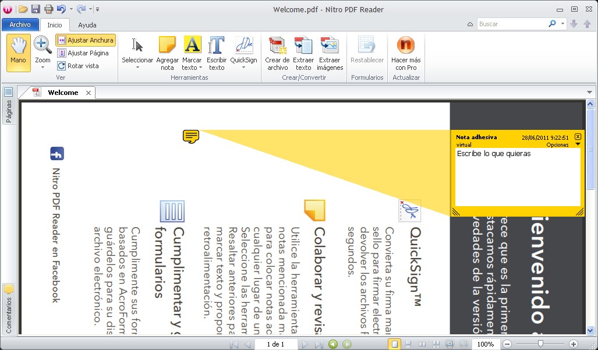Click the search magnifier icon
The image size is (598, 350).
coord(552,24)
